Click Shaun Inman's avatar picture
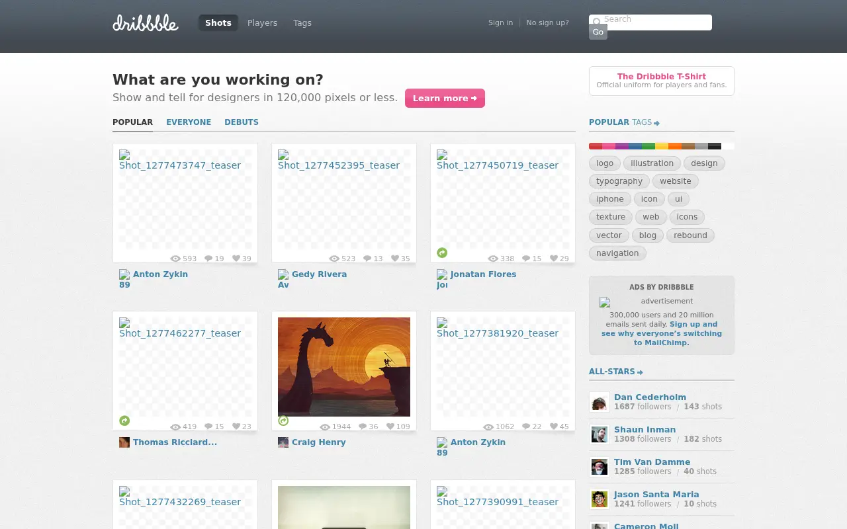This screenshot has width=847, height=529. (x=600, y=434)
